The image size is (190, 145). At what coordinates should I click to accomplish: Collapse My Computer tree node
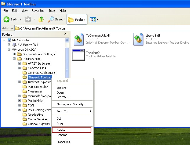click(x=4, y=40)
